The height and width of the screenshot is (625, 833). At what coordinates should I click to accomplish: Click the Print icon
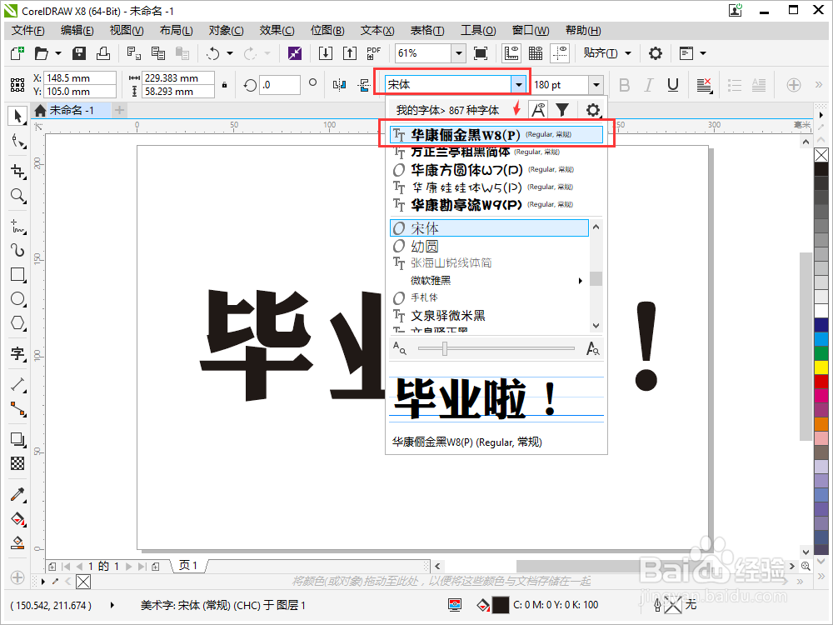[x=103, y=53]
